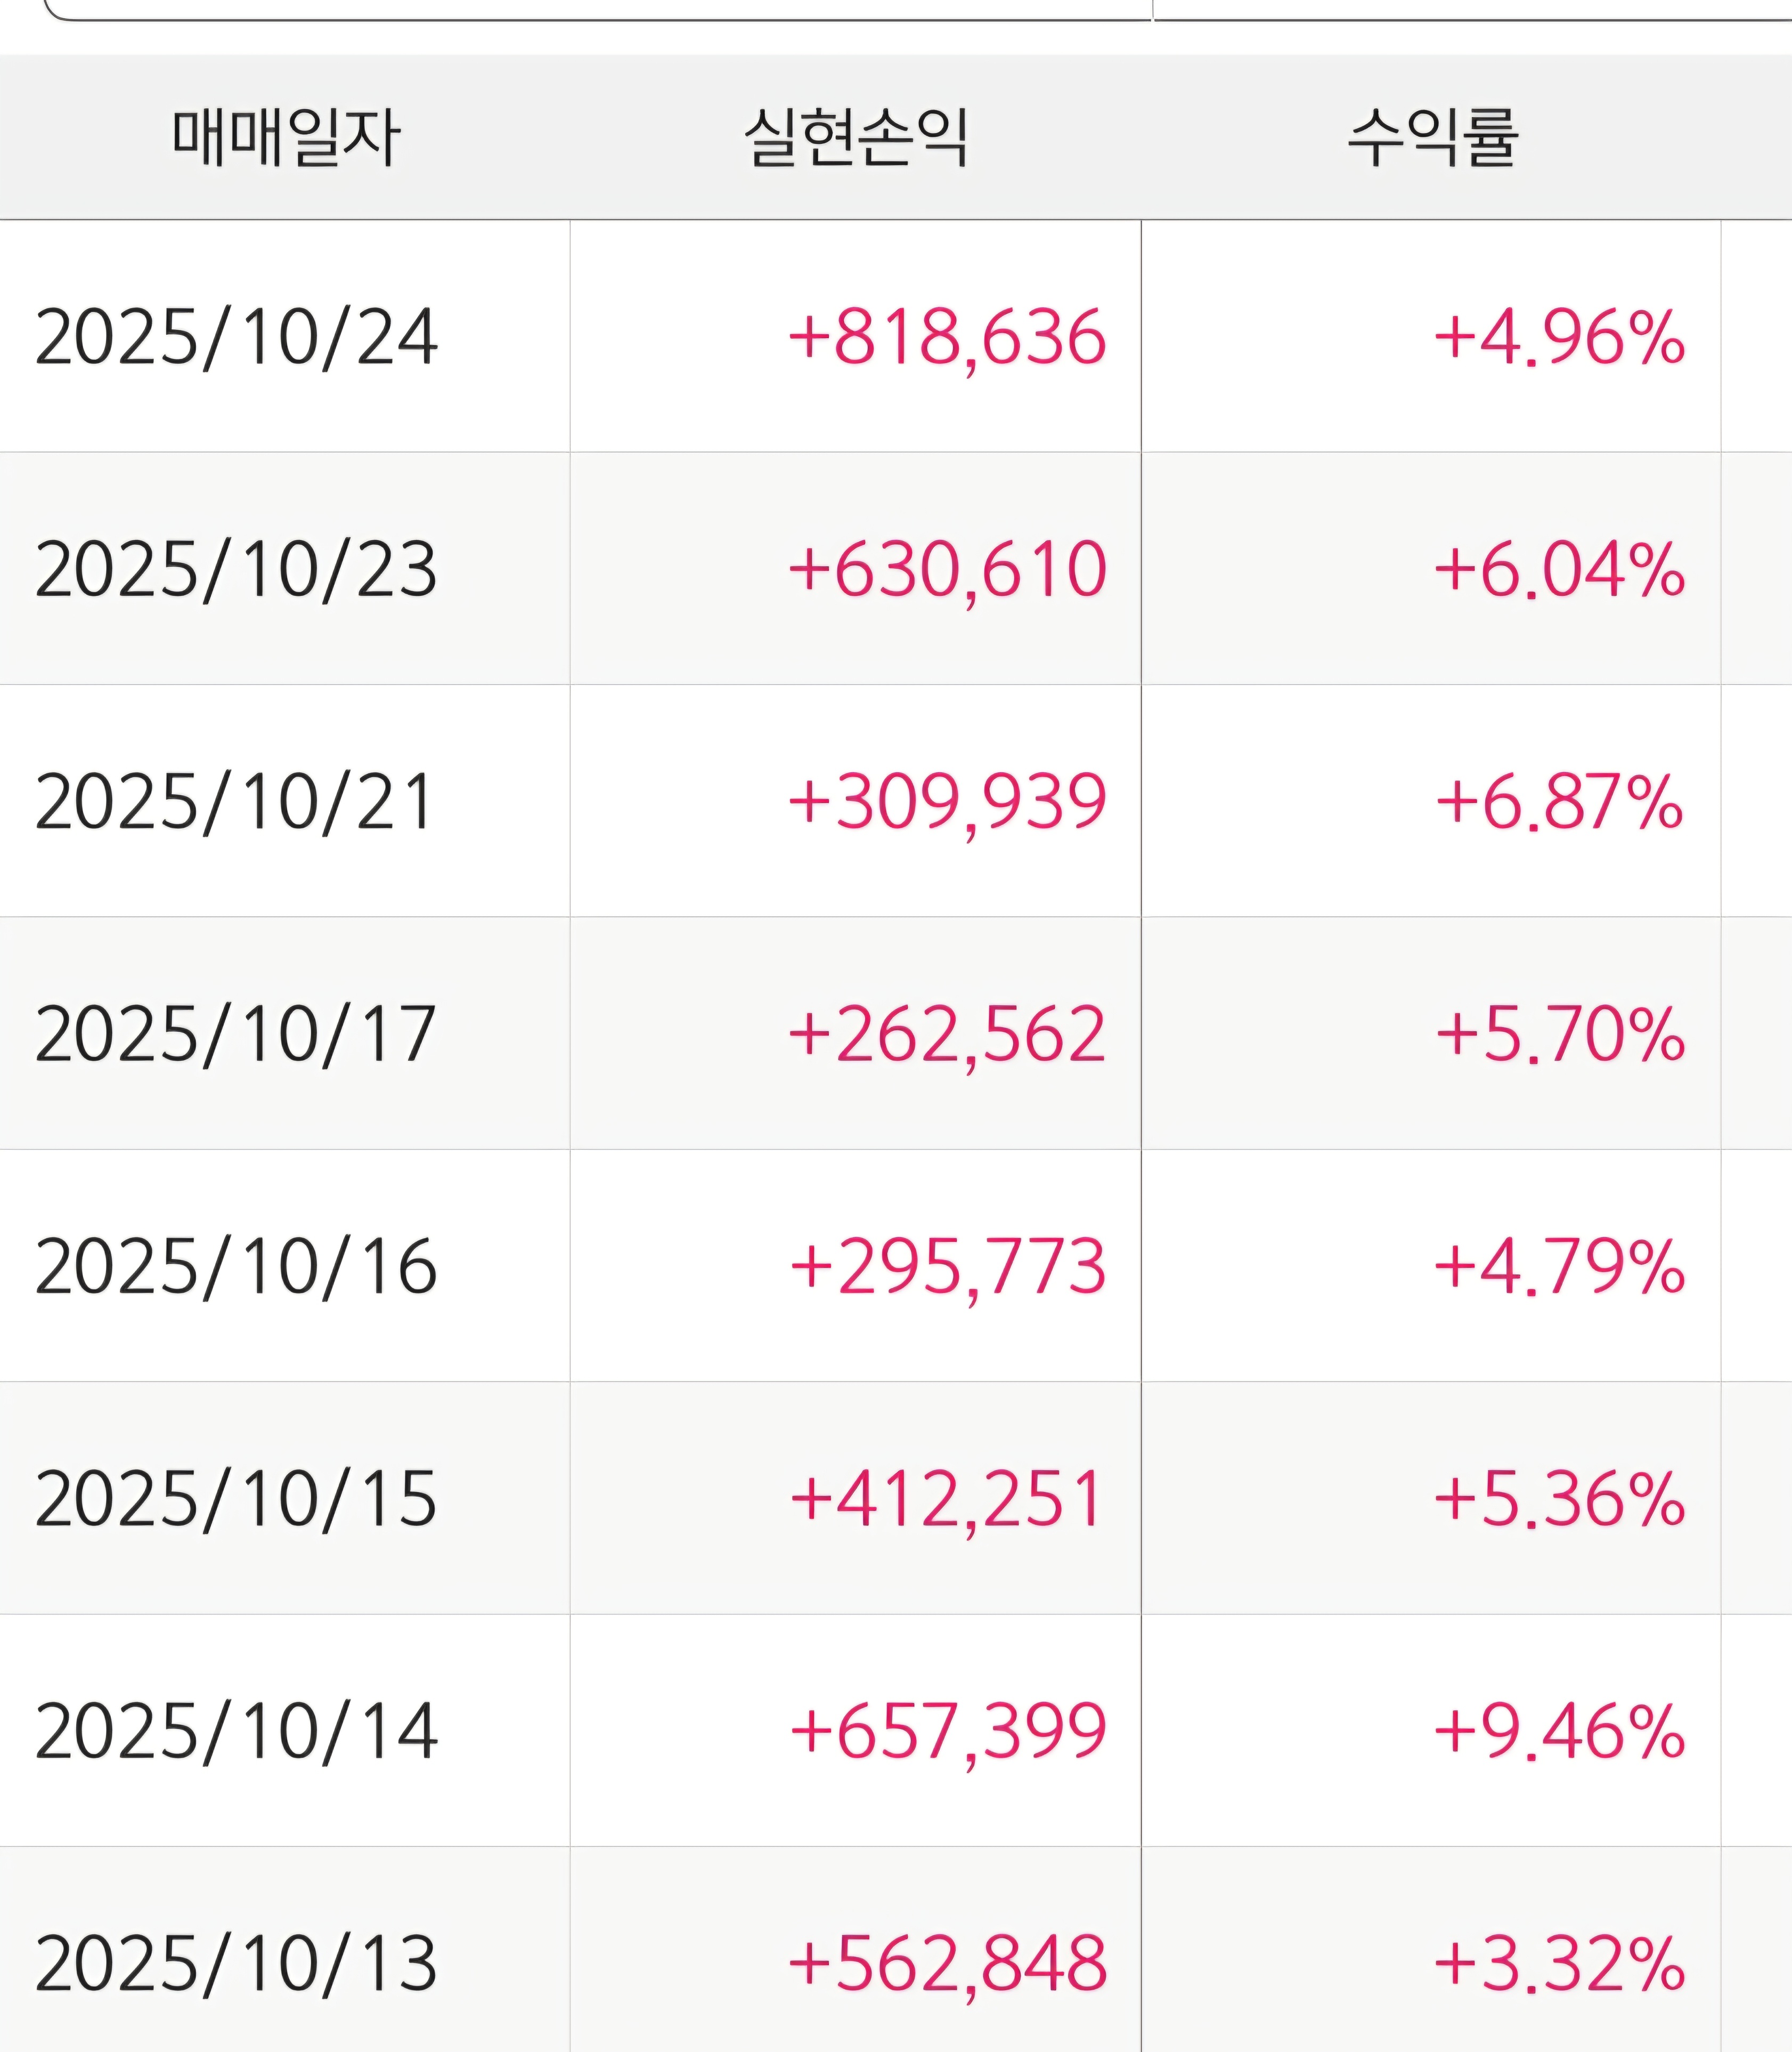Select the 2025/10/15 date cell
This screenshot has height=2052, width=1792.
[236, 1498]
